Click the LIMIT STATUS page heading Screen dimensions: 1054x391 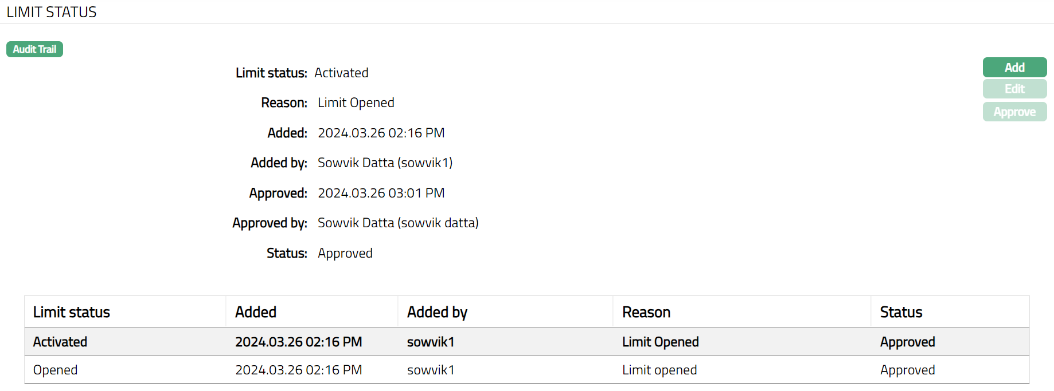pos(52,12)
